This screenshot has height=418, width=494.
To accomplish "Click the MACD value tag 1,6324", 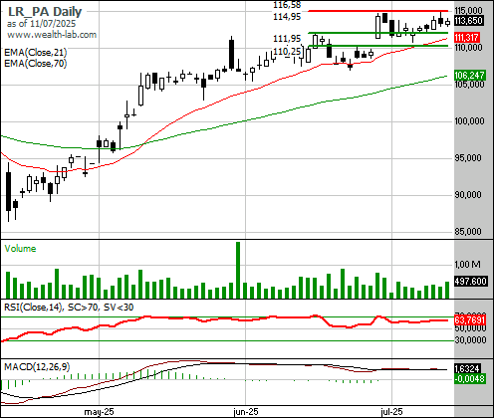I will coord(467,368).
